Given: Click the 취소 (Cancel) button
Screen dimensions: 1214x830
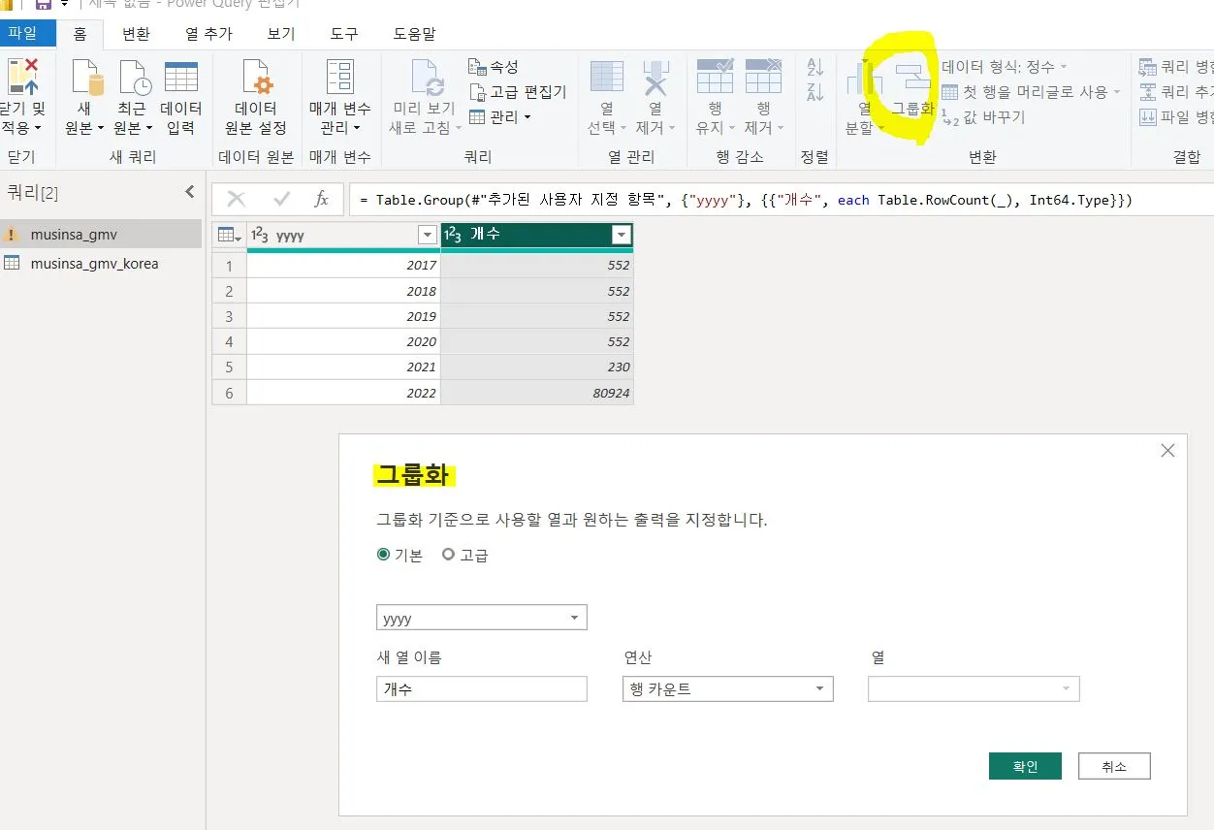Looking at the screenshot, I should pyautogui.click(x=1114, y=766).
